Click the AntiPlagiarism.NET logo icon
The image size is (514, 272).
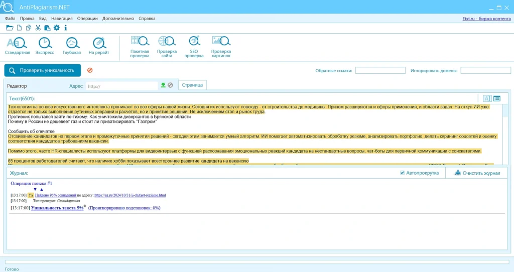pyautogui.click(x=7, y=7)
